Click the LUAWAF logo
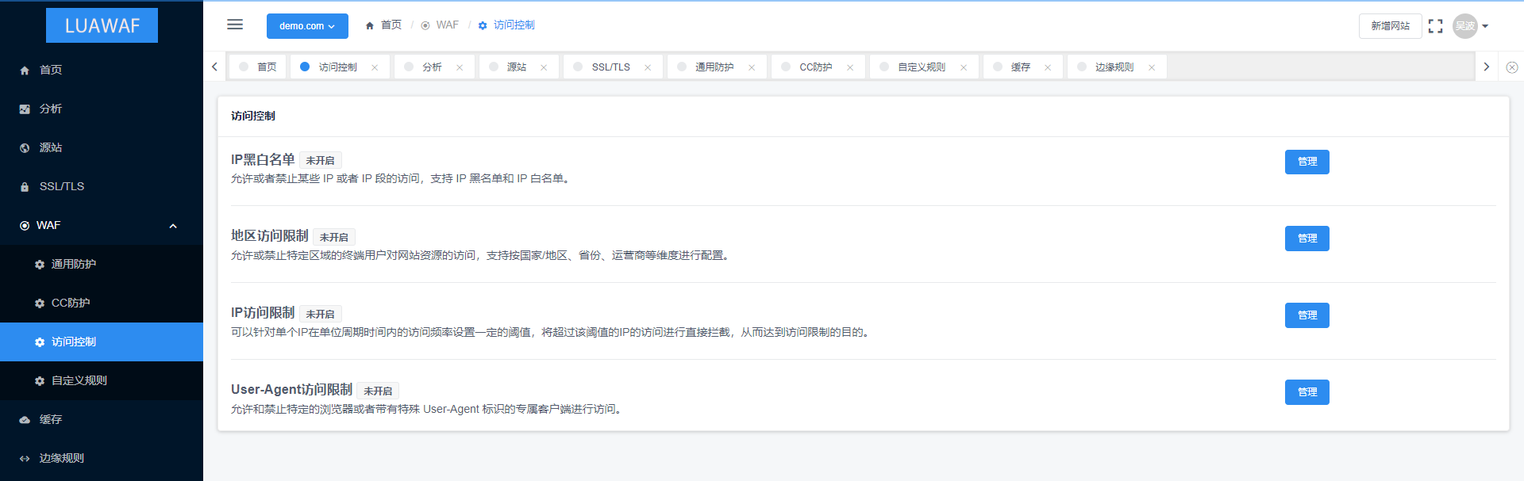This screenshot has height=481, width=1524. click(x=102, y=25)
